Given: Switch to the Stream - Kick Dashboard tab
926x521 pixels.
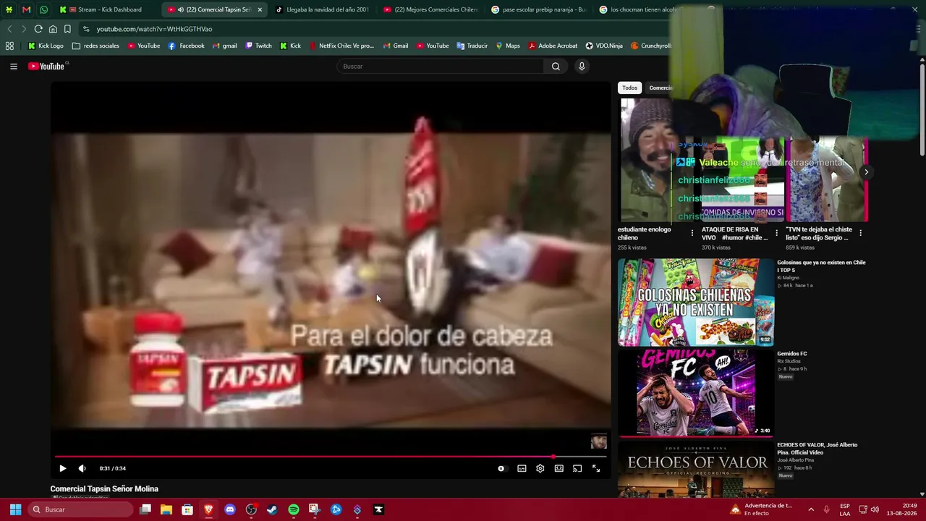Looking at the screenshot, I should pos(105,9).
